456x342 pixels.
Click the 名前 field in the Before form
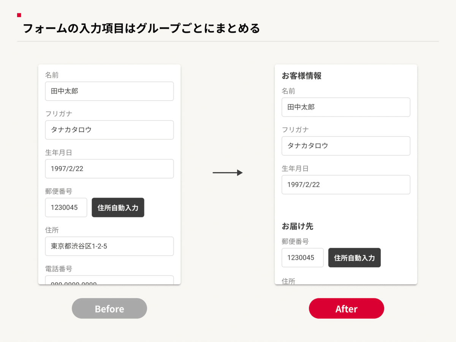click(x=109, y=91)
